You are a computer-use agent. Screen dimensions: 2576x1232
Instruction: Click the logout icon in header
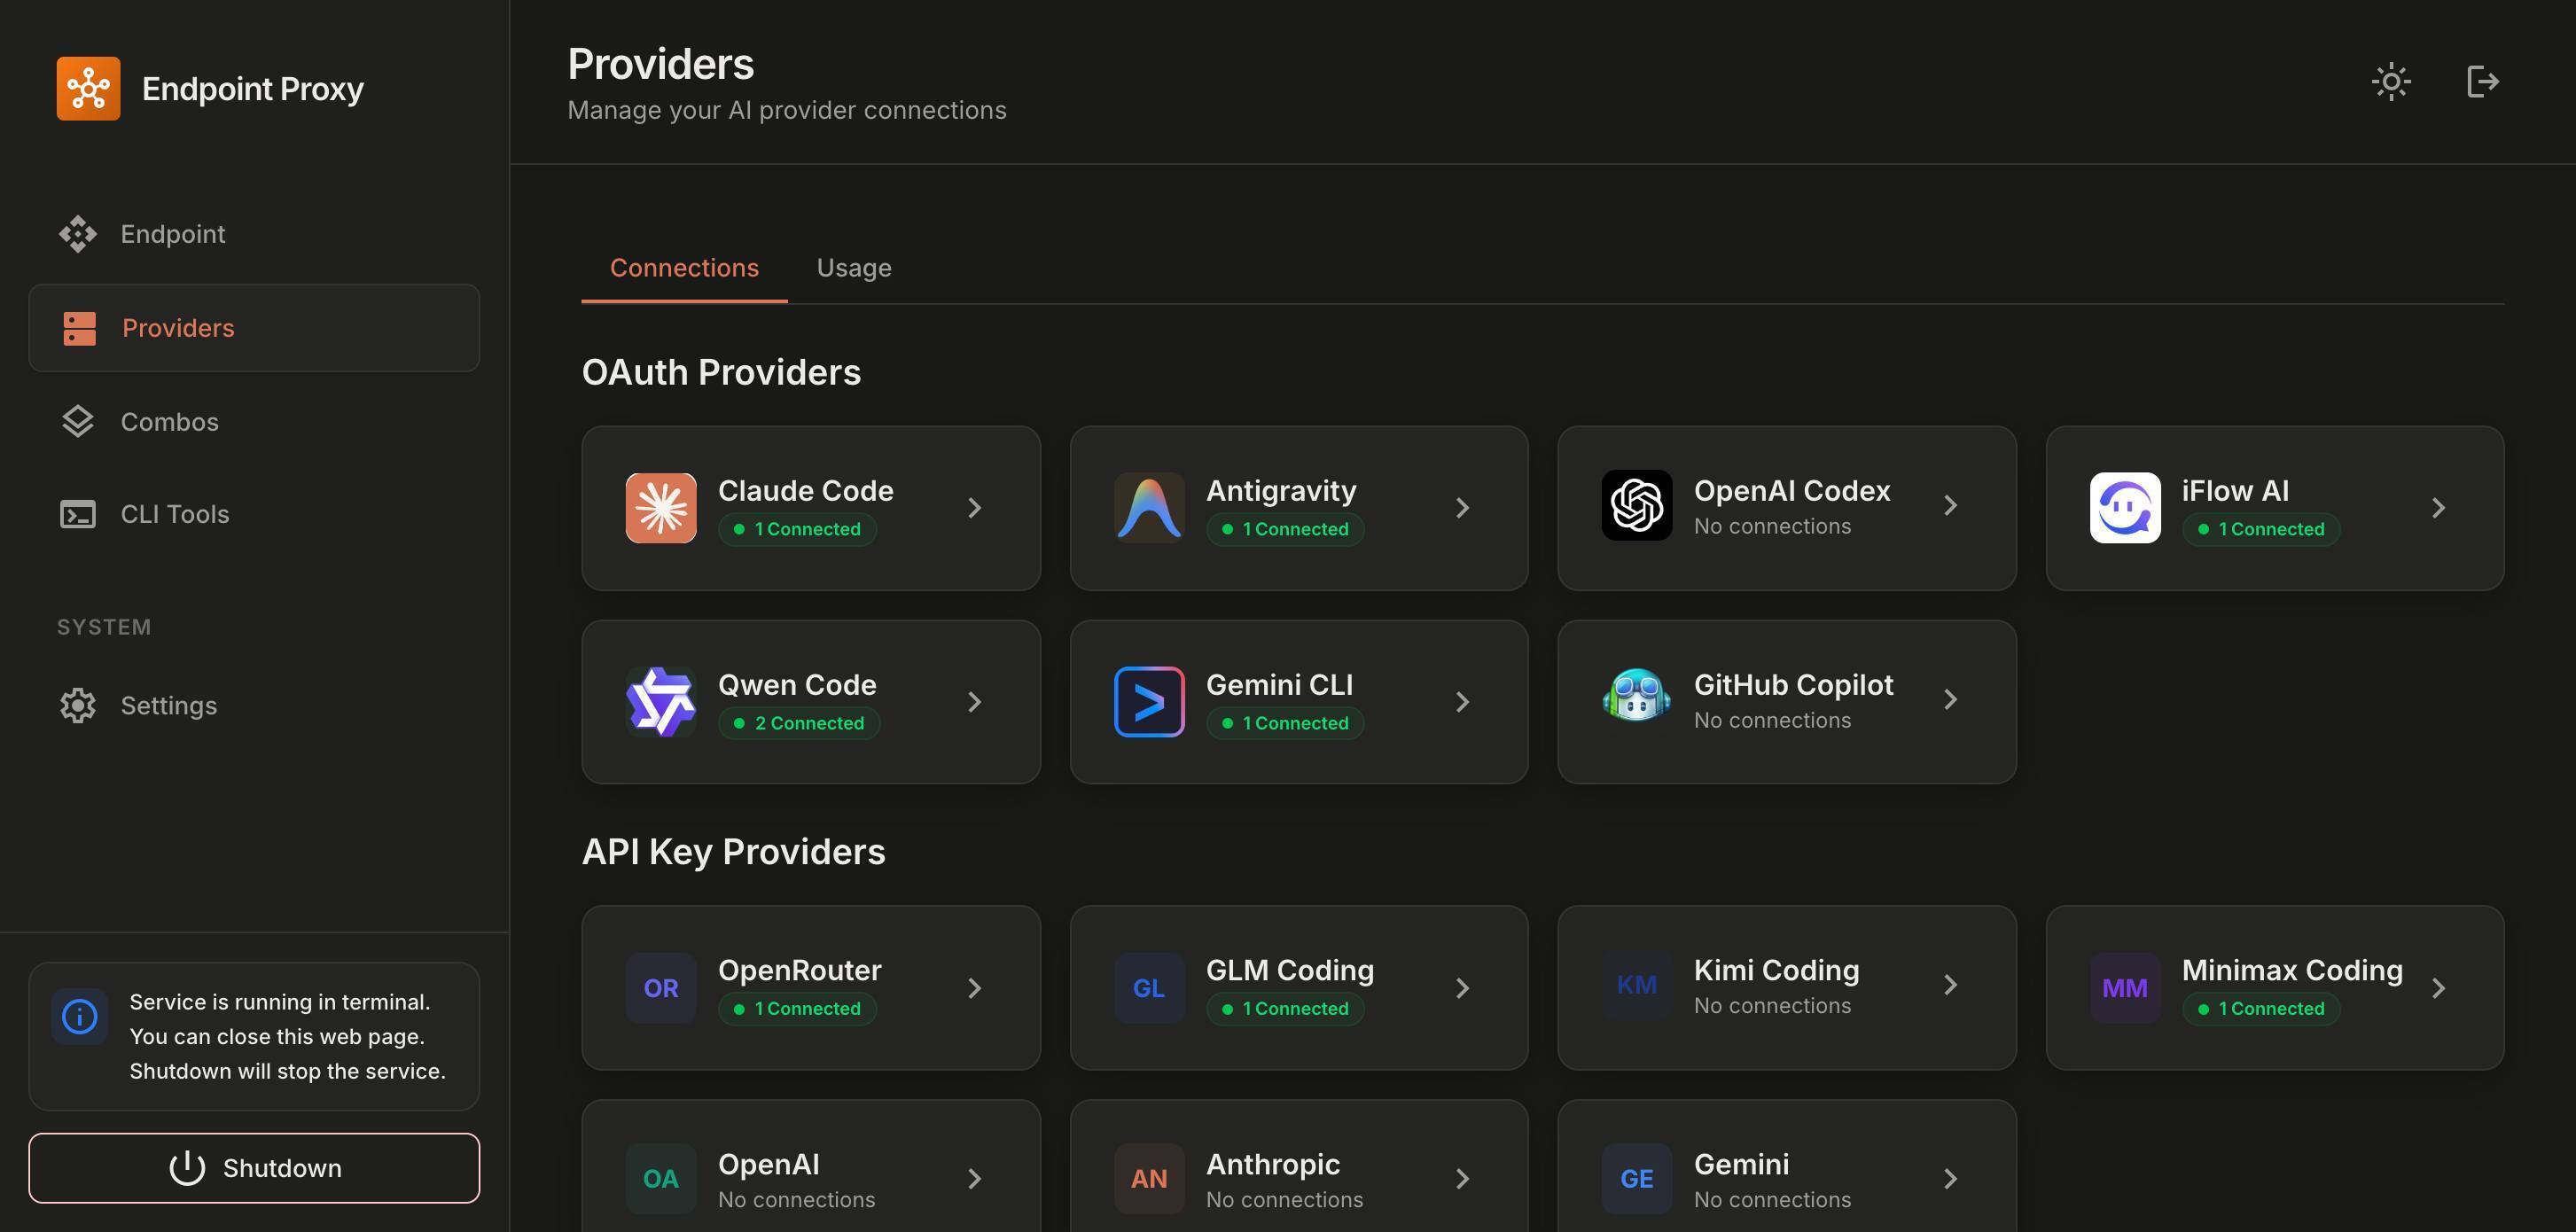pyautogui.click(x=2483, y=82)
